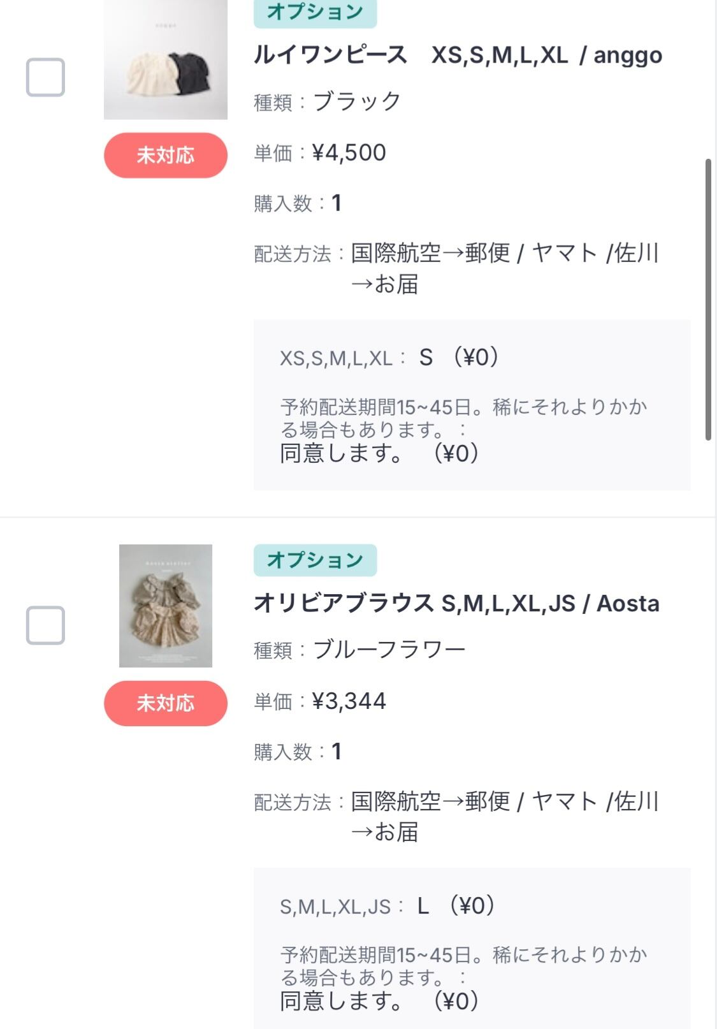The image size is (717, 1029).
Task: Click the ¥3,344 unit price
Action: click(349, 701)
